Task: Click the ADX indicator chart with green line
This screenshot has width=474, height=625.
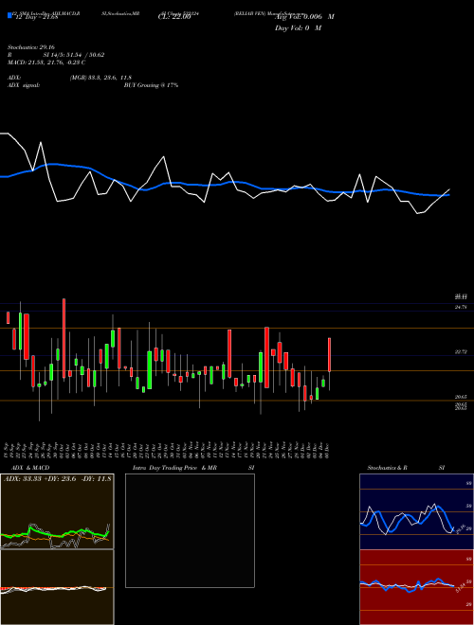Action: [57, 511]
